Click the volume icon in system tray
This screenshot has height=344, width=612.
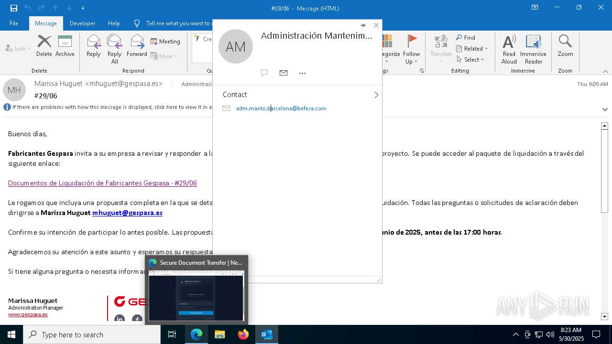coord(550,334)
